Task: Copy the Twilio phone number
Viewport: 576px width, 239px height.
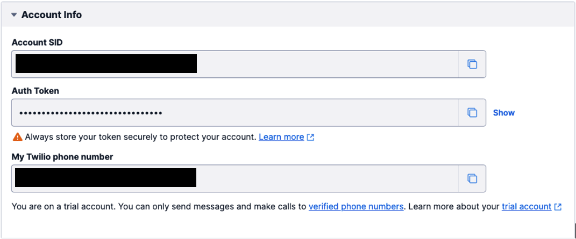Action: (472, 178)
